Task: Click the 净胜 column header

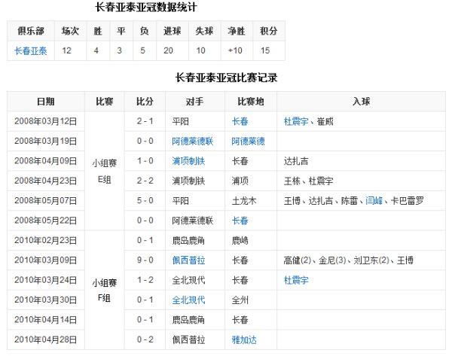Action: pos(237,31)
